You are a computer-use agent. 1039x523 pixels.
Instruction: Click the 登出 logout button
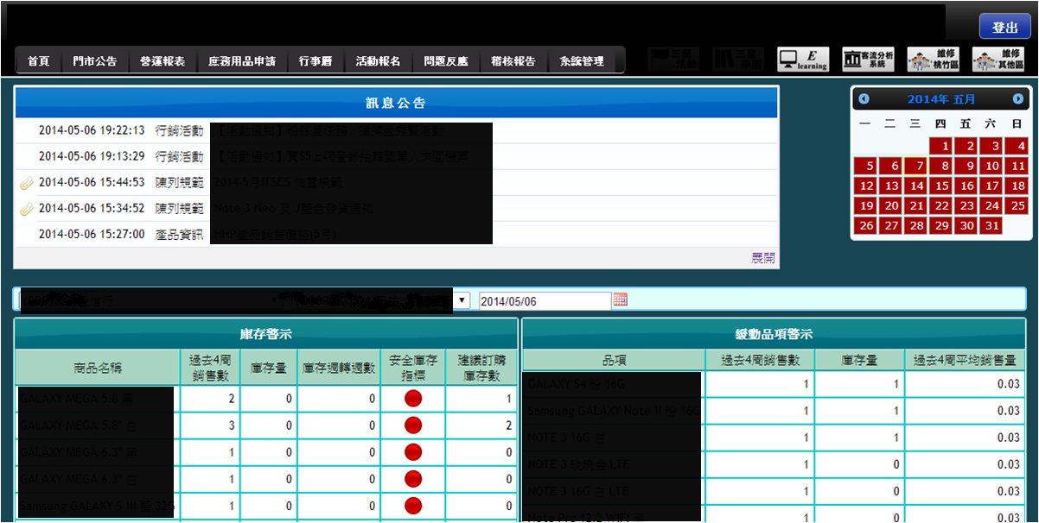coord(1004,28)
